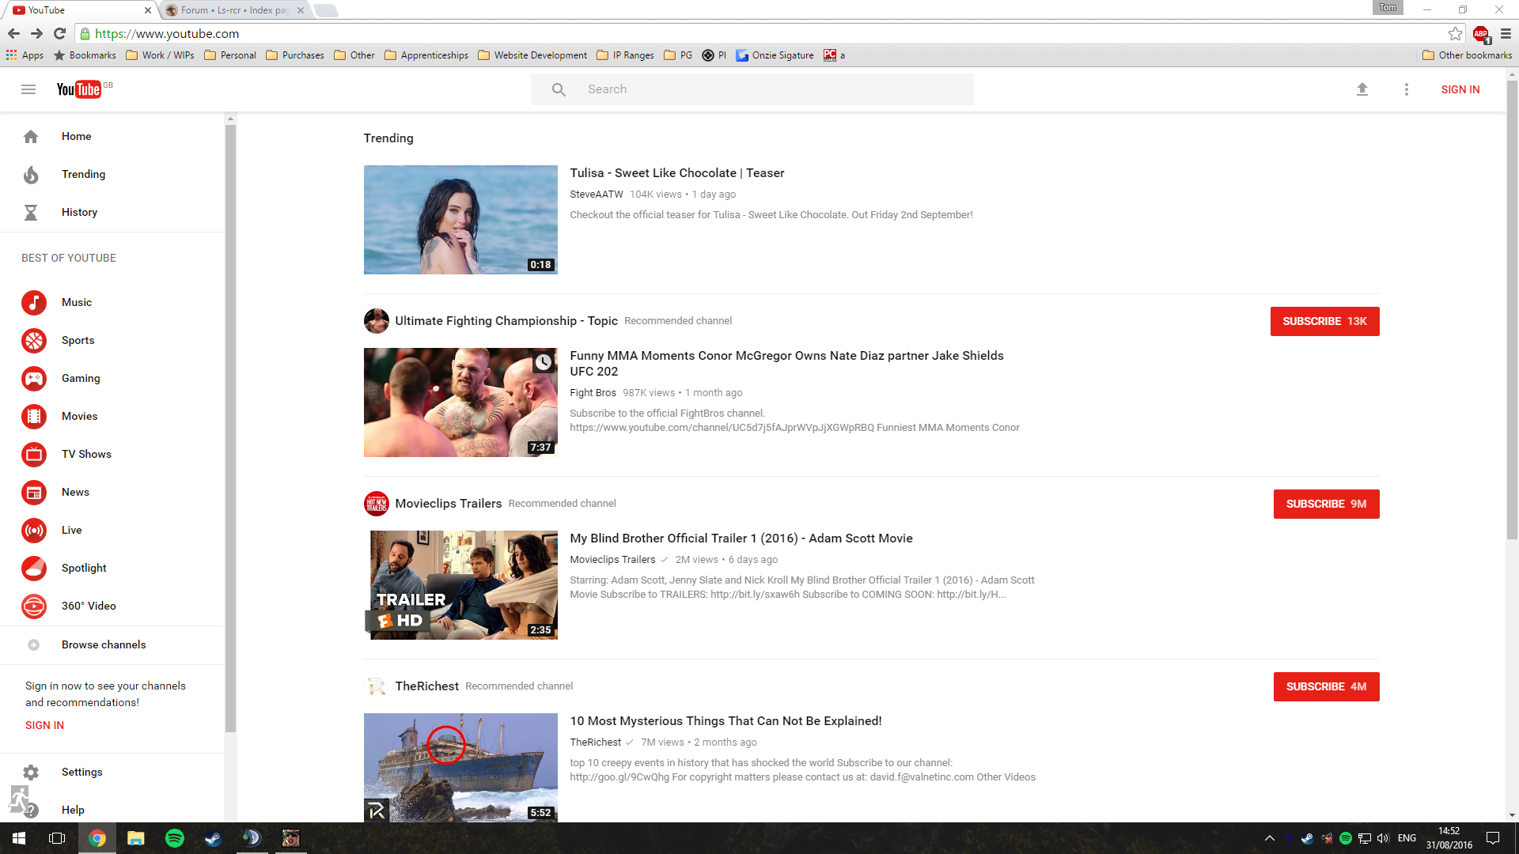Open Spotify from the taskbar

coord(175,838)
